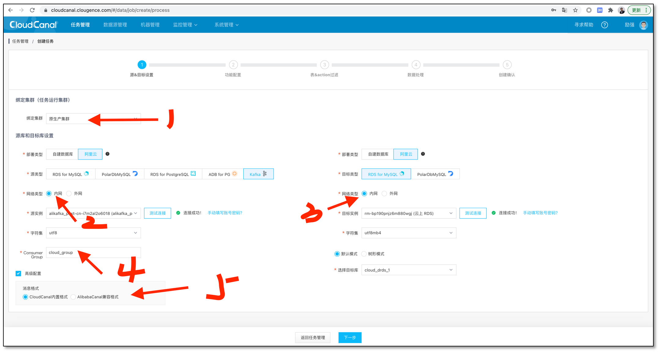
Task: Click source deployment type info tooltip icon
Action: click(107, 154)
